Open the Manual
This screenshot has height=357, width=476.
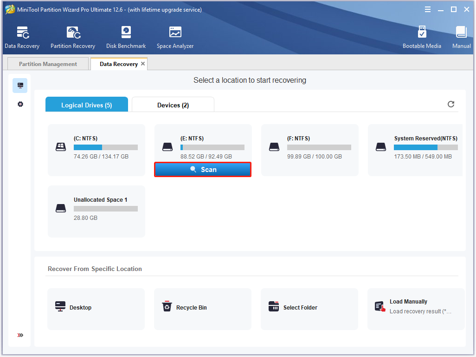pos(461,37)
